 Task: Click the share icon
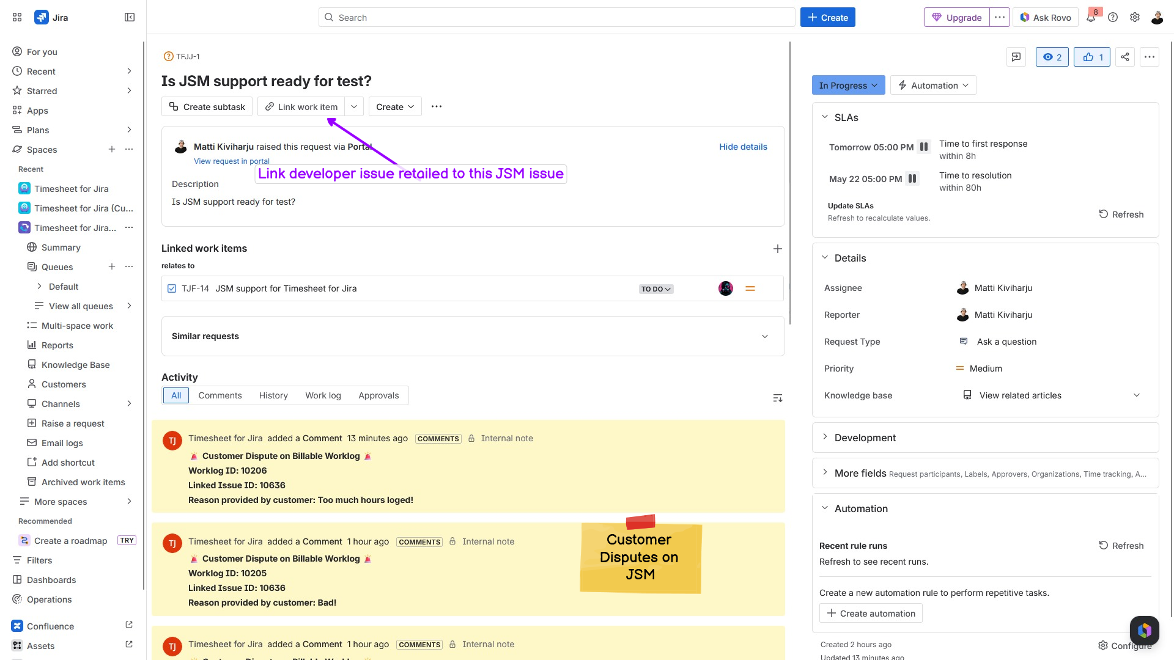[1125, 57]
